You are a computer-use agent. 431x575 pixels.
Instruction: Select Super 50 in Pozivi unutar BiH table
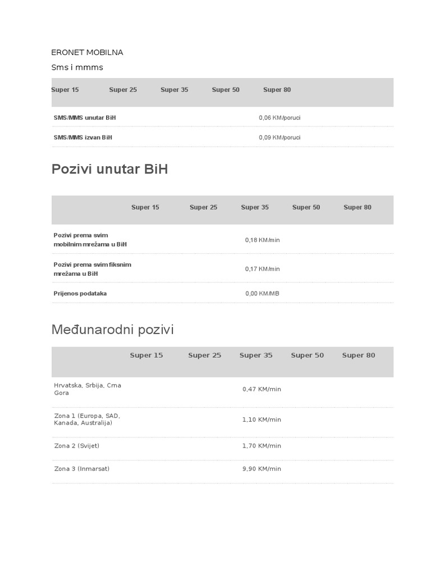(x=306, y=207)
